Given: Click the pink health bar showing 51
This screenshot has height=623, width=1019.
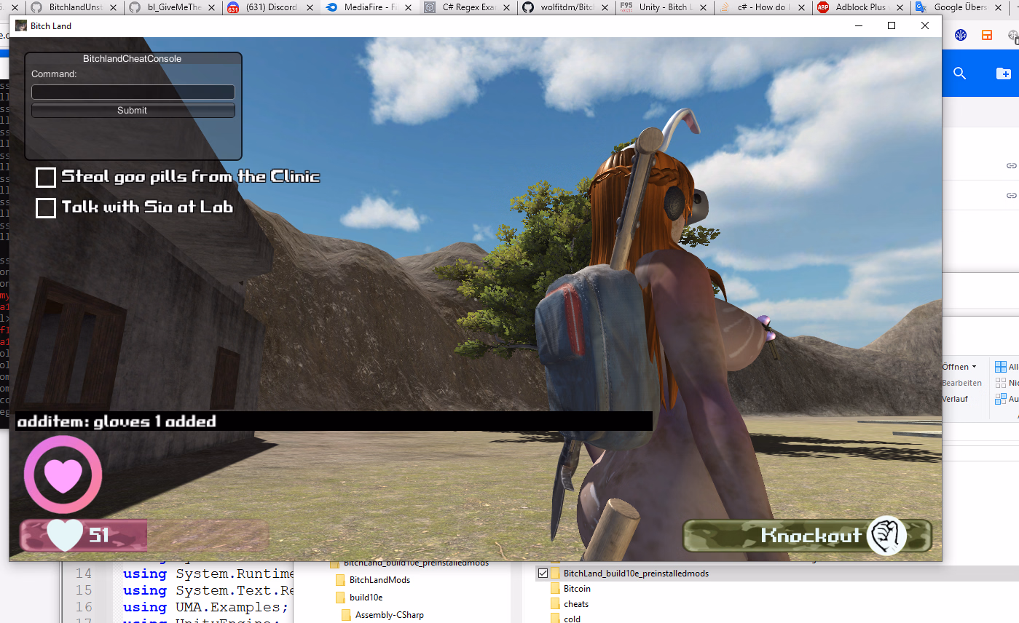Looking at the screenshot, I should pos(83,536).
